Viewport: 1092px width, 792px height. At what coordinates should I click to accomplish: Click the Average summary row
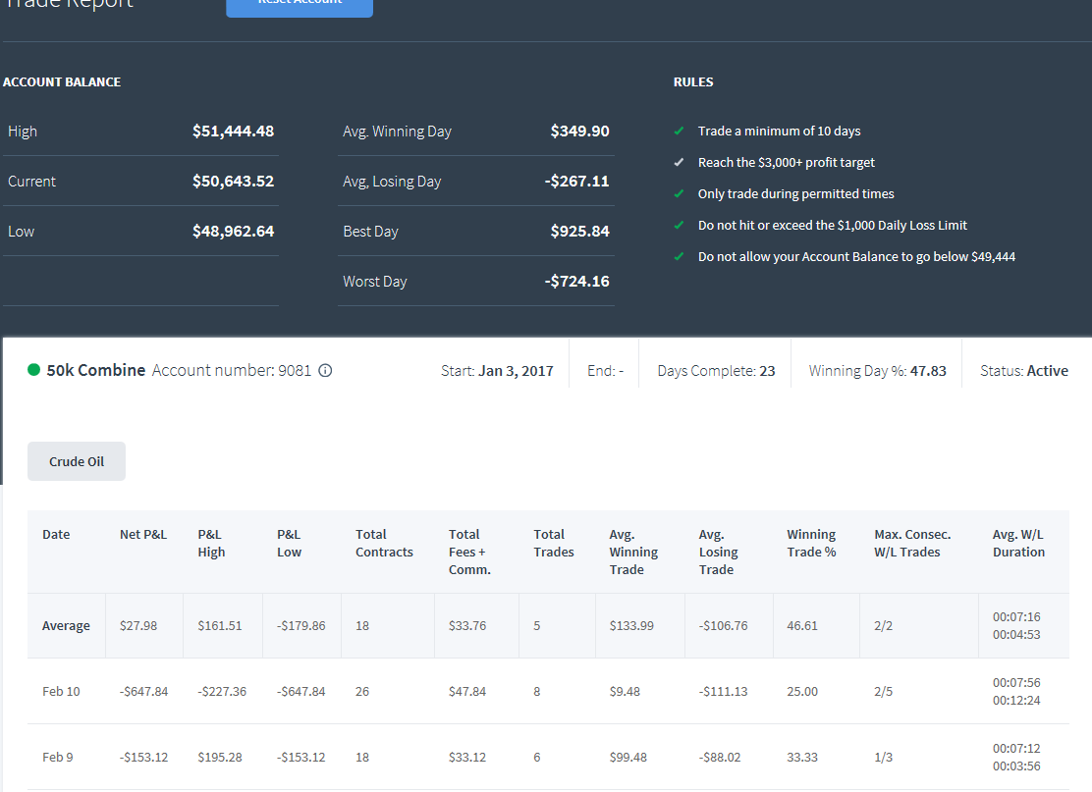pyautogui.click(x=548, y=626)
